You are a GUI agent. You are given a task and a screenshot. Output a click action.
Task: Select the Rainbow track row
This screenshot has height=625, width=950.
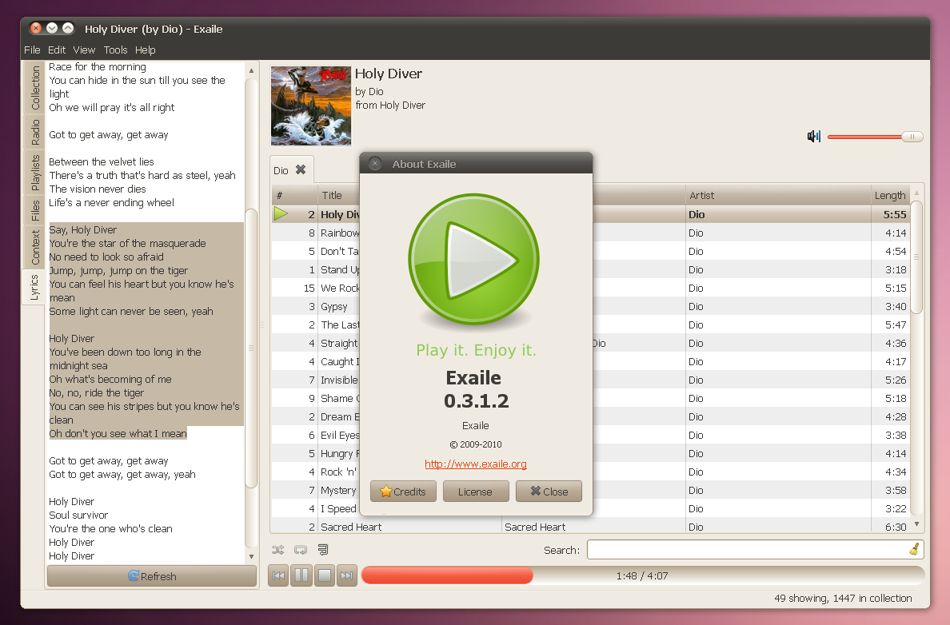[x=591, y=233]
